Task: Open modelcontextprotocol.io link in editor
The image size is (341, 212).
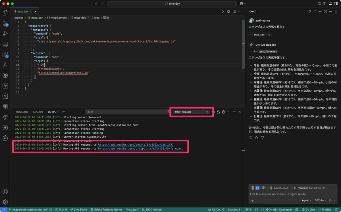Action: [64, 73]
